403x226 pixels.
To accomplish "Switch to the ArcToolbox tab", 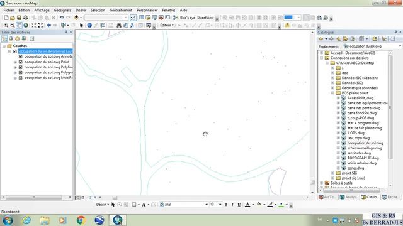I will pyautogui.click(x=327, y=197).
